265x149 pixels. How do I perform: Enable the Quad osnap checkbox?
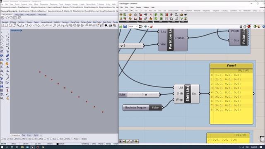tap(51, 139)
